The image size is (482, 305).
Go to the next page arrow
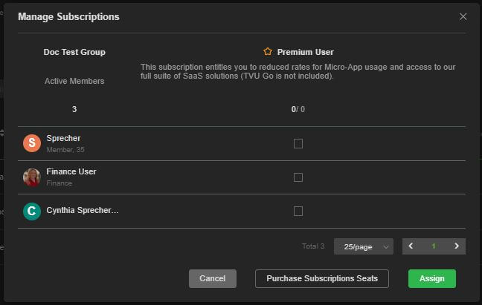point(457,246)
